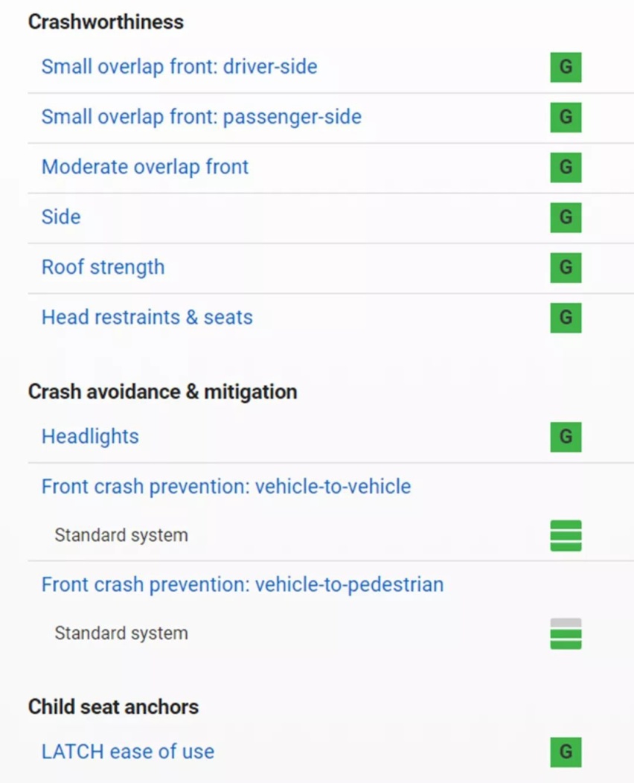Click the G rating icon for Roof strength

(566, 268)
